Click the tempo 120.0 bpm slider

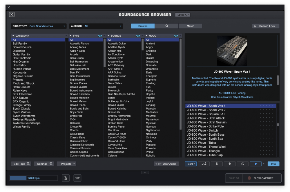[x=33, y=178]
